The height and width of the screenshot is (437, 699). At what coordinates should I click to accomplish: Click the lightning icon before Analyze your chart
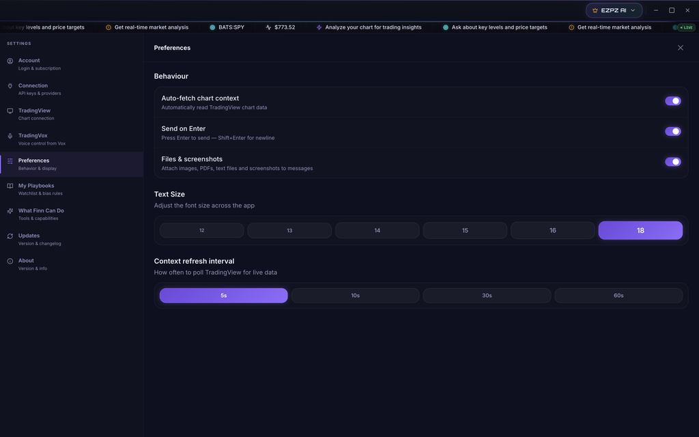click(319, 27)
